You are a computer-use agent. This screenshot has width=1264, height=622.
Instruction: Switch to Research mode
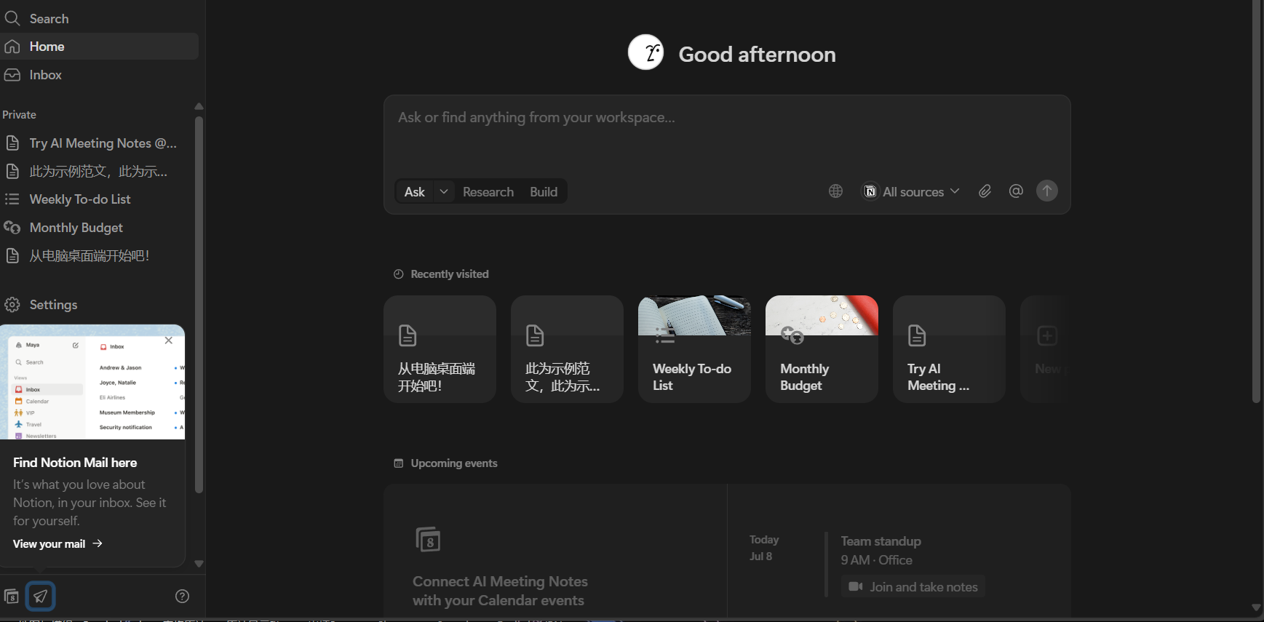coord(488,192)
